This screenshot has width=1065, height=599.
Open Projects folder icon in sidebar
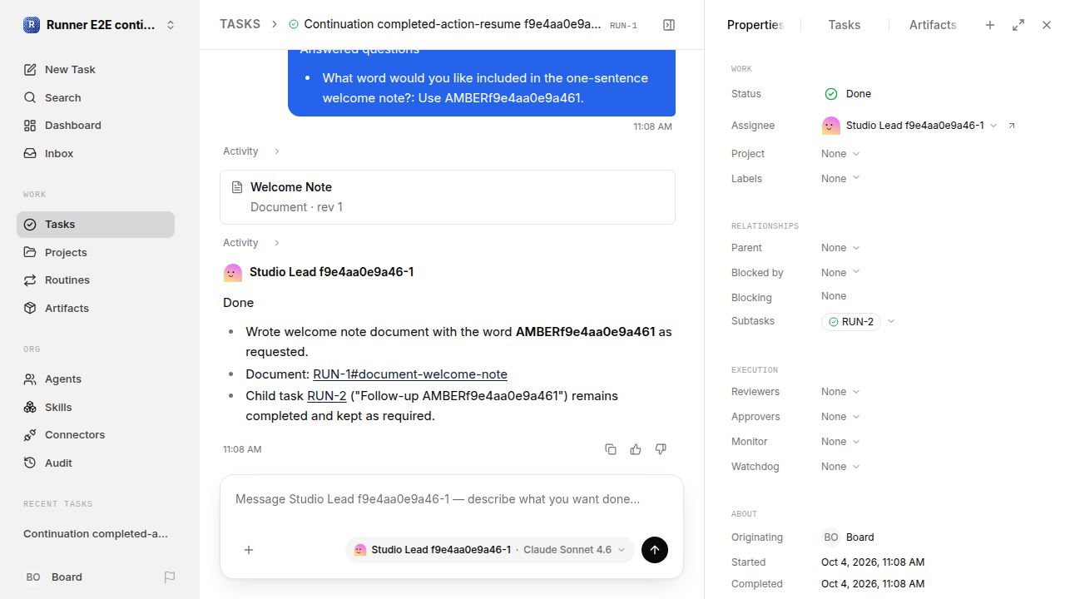[30, 252]
